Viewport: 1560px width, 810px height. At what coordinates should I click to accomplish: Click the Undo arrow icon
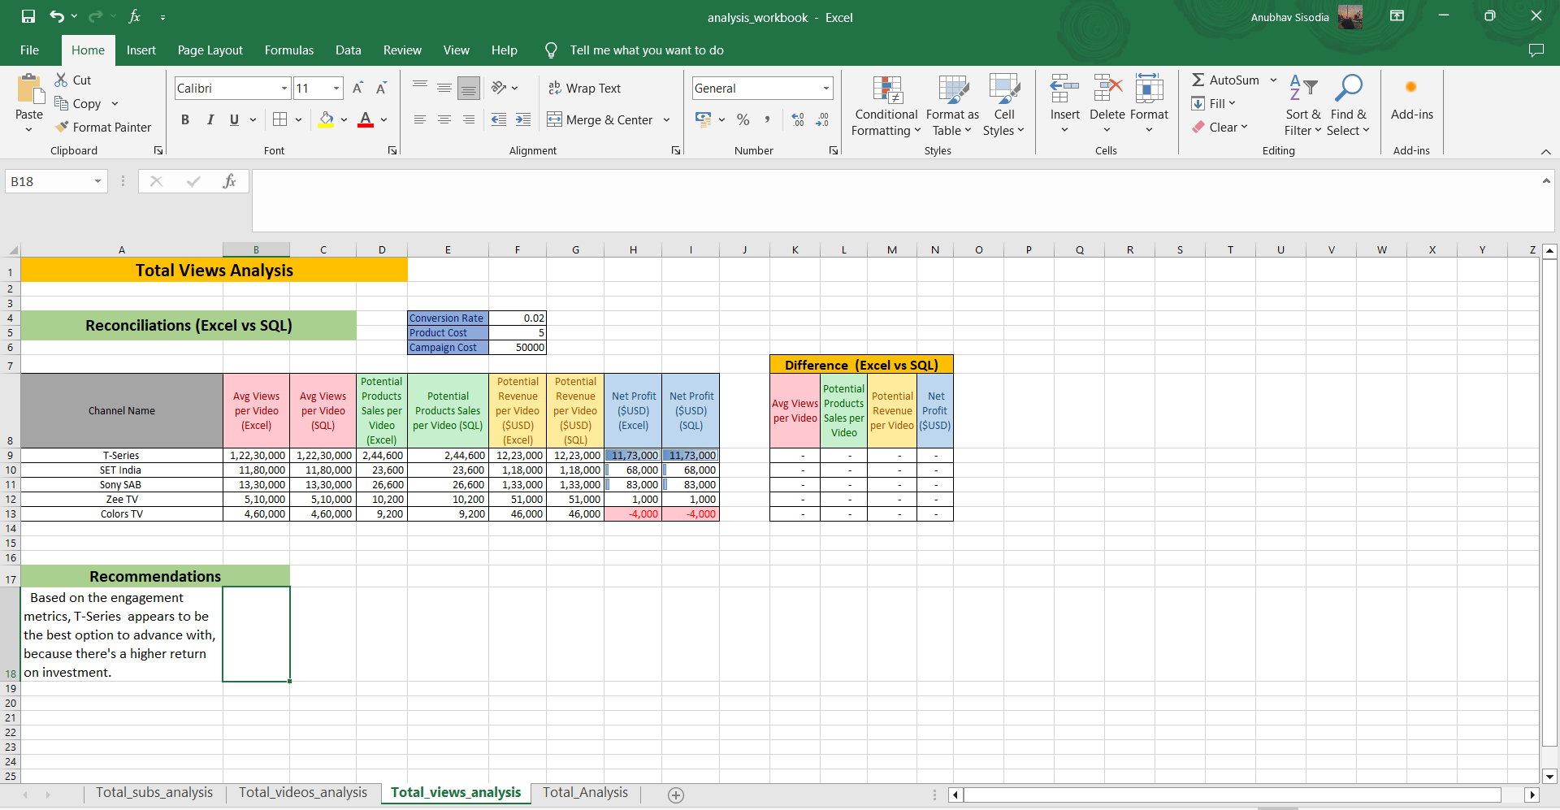pos(56,16)
